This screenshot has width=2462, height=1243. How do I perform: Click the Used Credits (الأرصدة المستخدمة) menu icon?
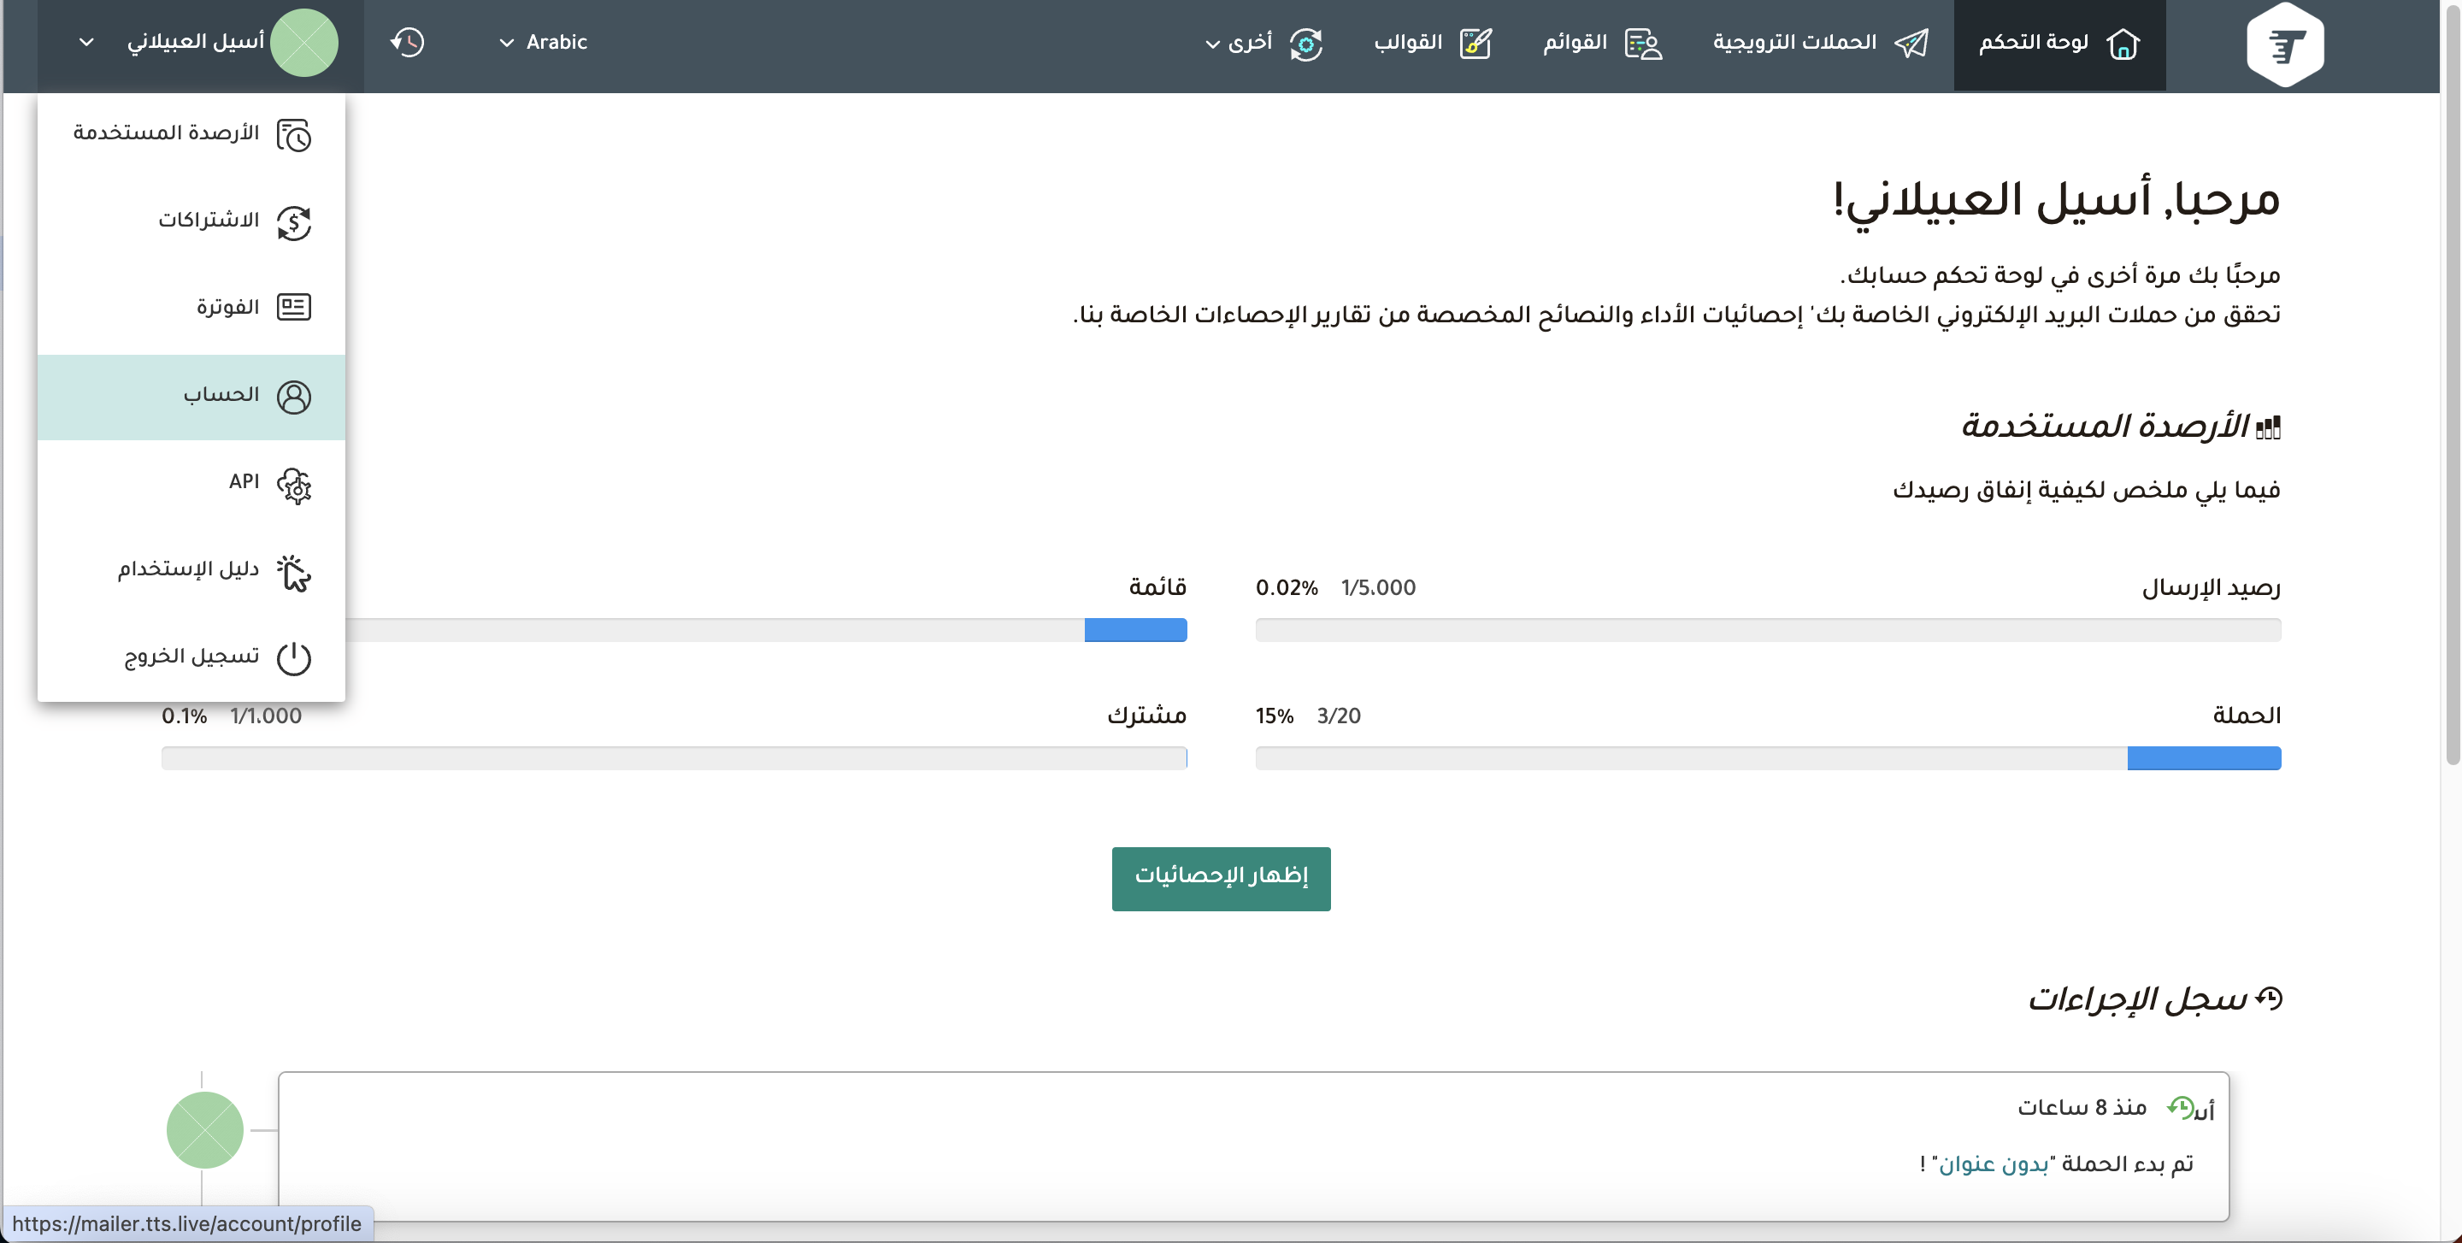293,135
